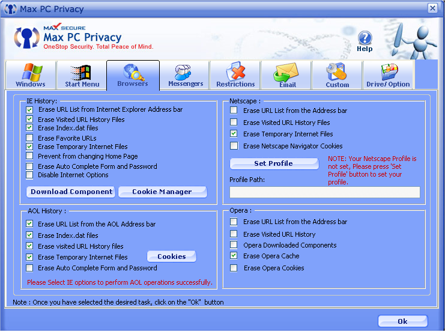Close the Max PC Privacy window

[x=432, y=8]
